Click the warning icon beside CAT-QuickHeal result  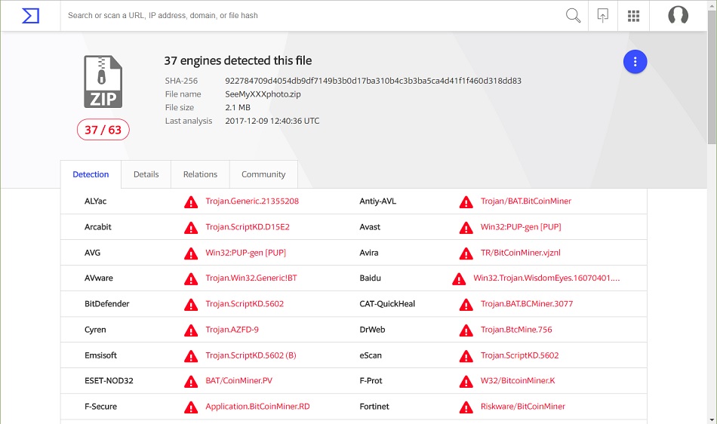point(466,304)
